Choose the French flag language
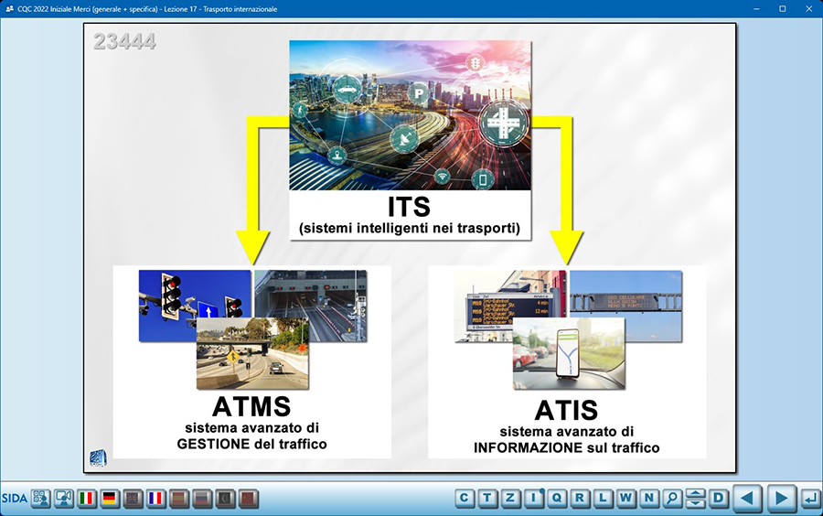 pos(155,499)
